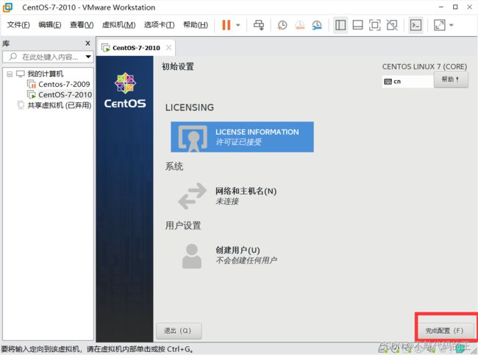Open the 编辑(E) menu
Image resolution: width=478 pixels, height=355 pixels.
tap(50, 25)
